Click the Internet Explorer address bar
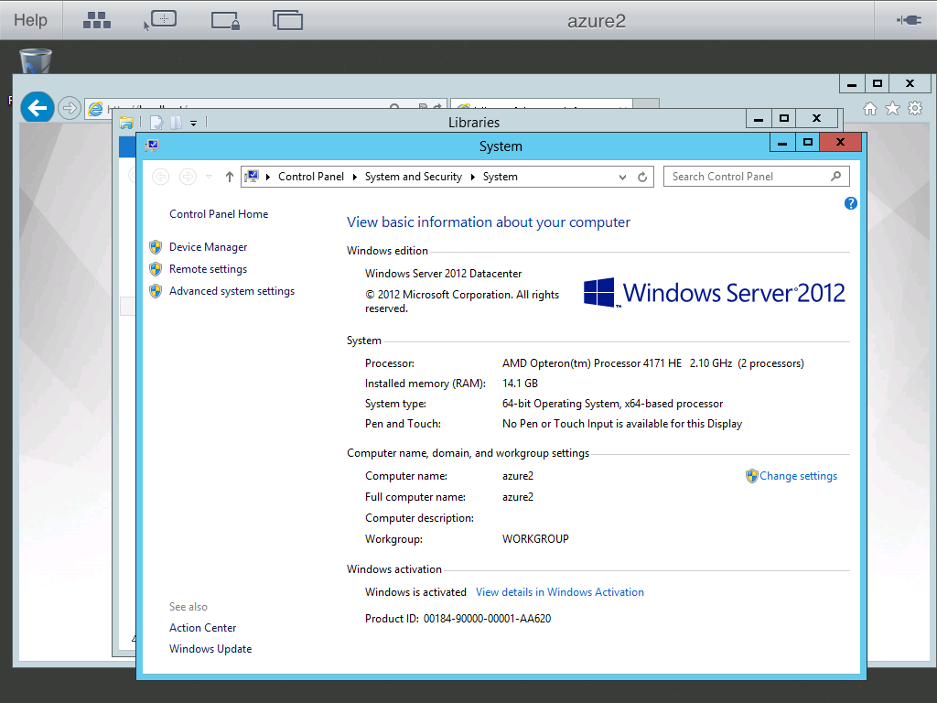The width and height of the screenshot is (937, 703). click(265, 105)
